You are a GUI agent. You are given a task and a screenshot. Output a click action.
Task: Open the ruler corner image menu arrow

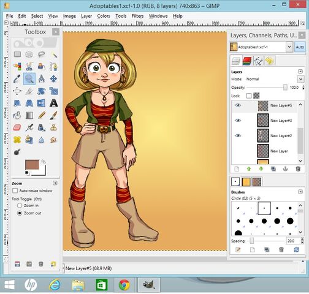coord(6,23)
